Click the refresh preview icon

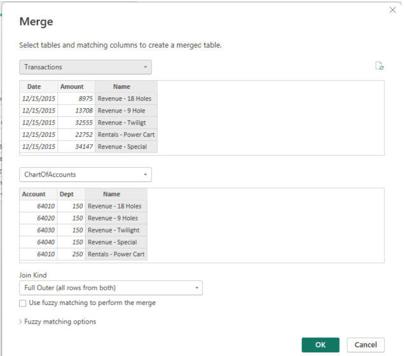pos(380,65)
